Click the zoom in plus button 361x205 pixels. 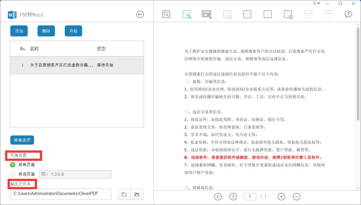click(281, 196)
